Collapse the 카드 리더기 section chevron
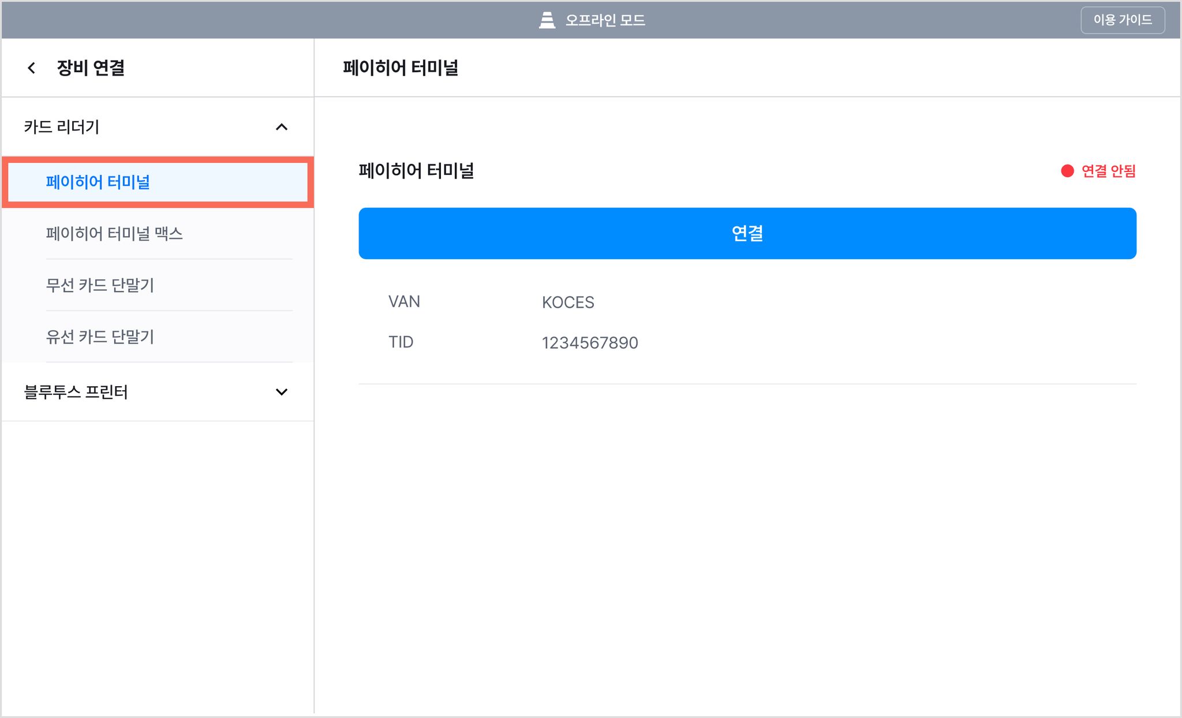This screenshot has height=718, width=1182. 282,127
